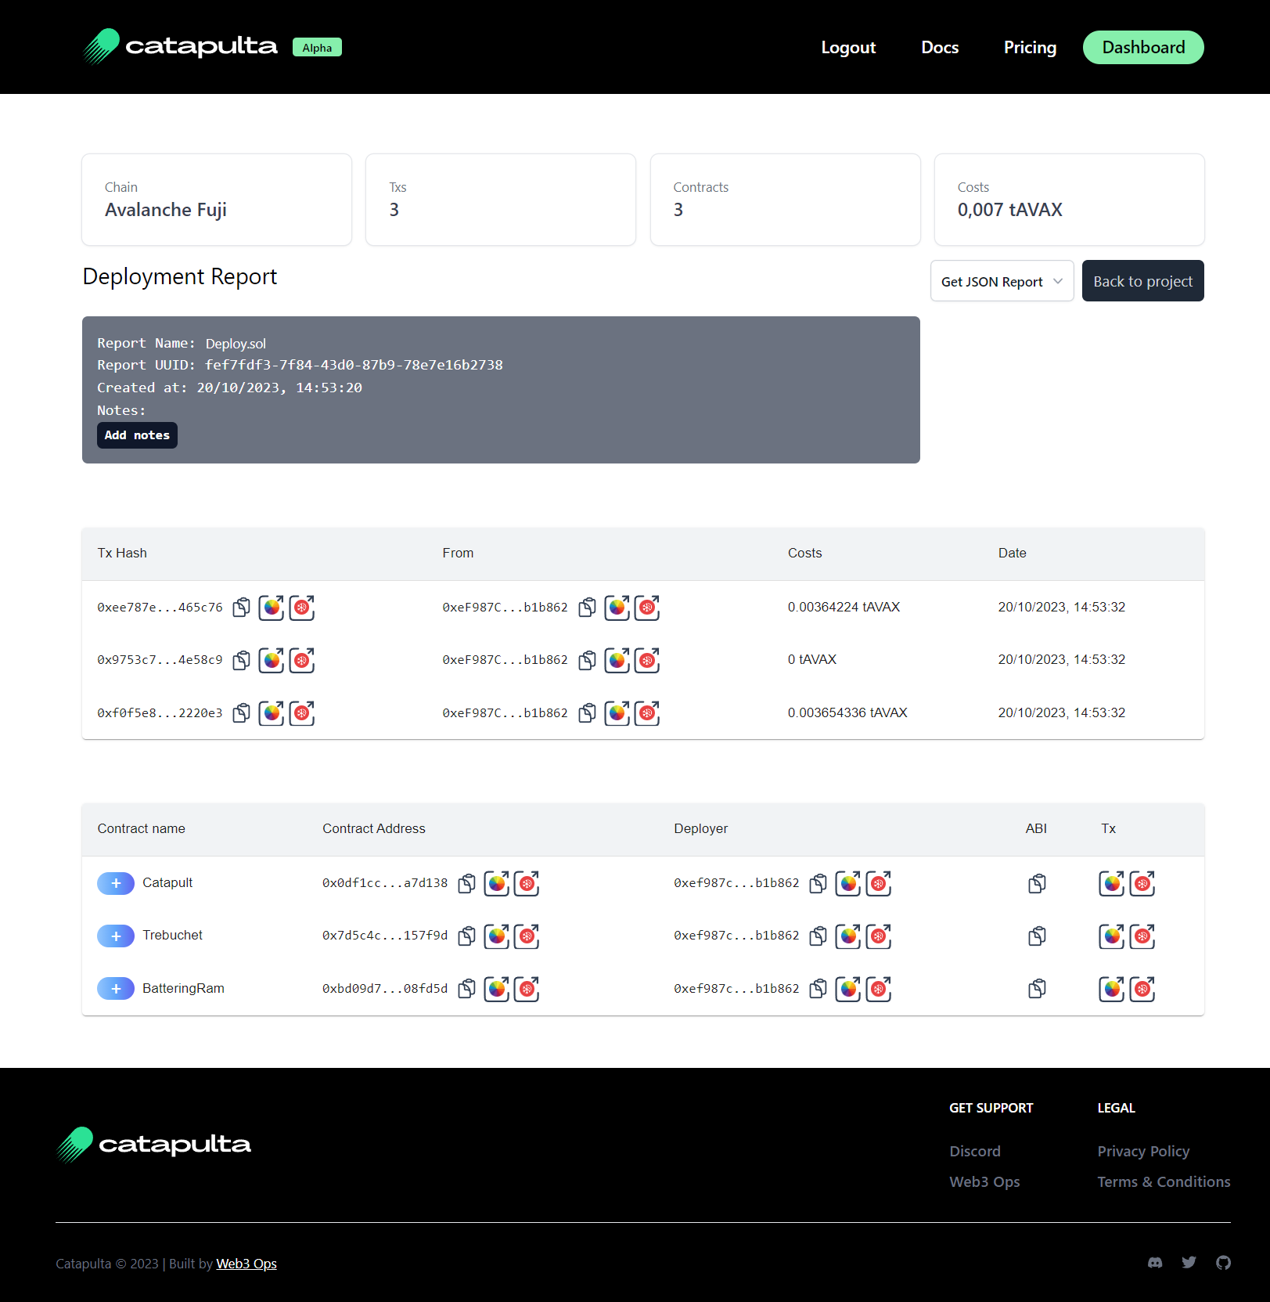Open Pricing in the top navigation
Screen dimensions: 1270x1302
[x=1030, y=48]
